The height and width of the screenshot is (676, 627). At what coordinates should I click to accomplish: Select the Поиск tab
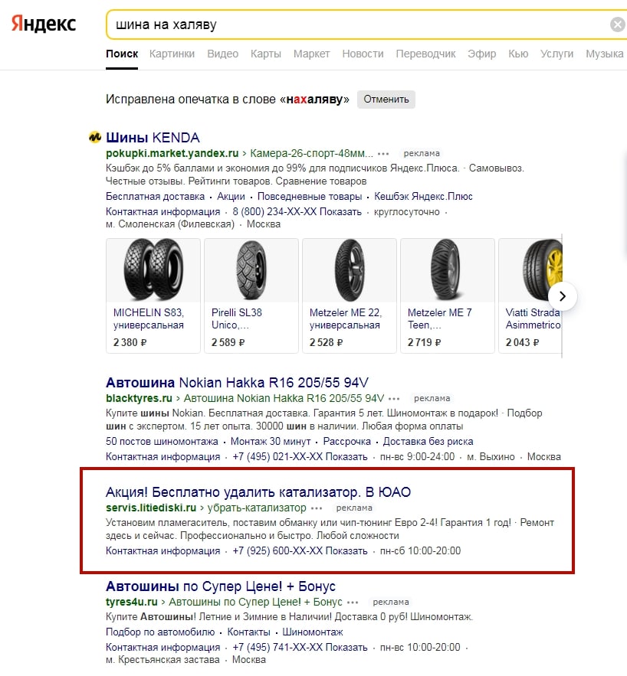[x=122, y=54]
